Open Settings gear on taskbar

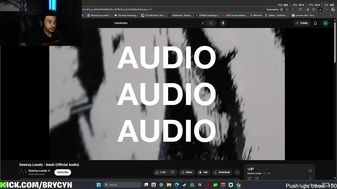pyautogui.click(x=161, y=185)
